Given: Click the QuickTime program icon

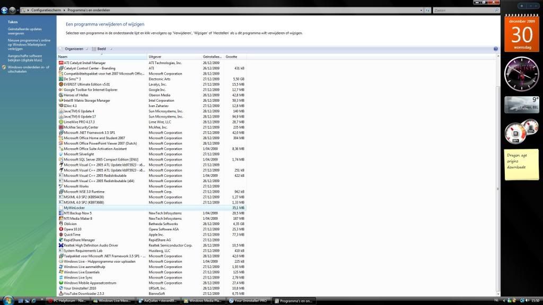Looking at the screenshot, I should pyautogui.click(x=61, y=235).
